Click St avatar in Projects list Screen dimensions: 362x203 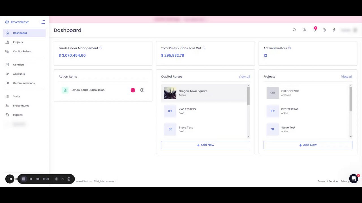272,129
